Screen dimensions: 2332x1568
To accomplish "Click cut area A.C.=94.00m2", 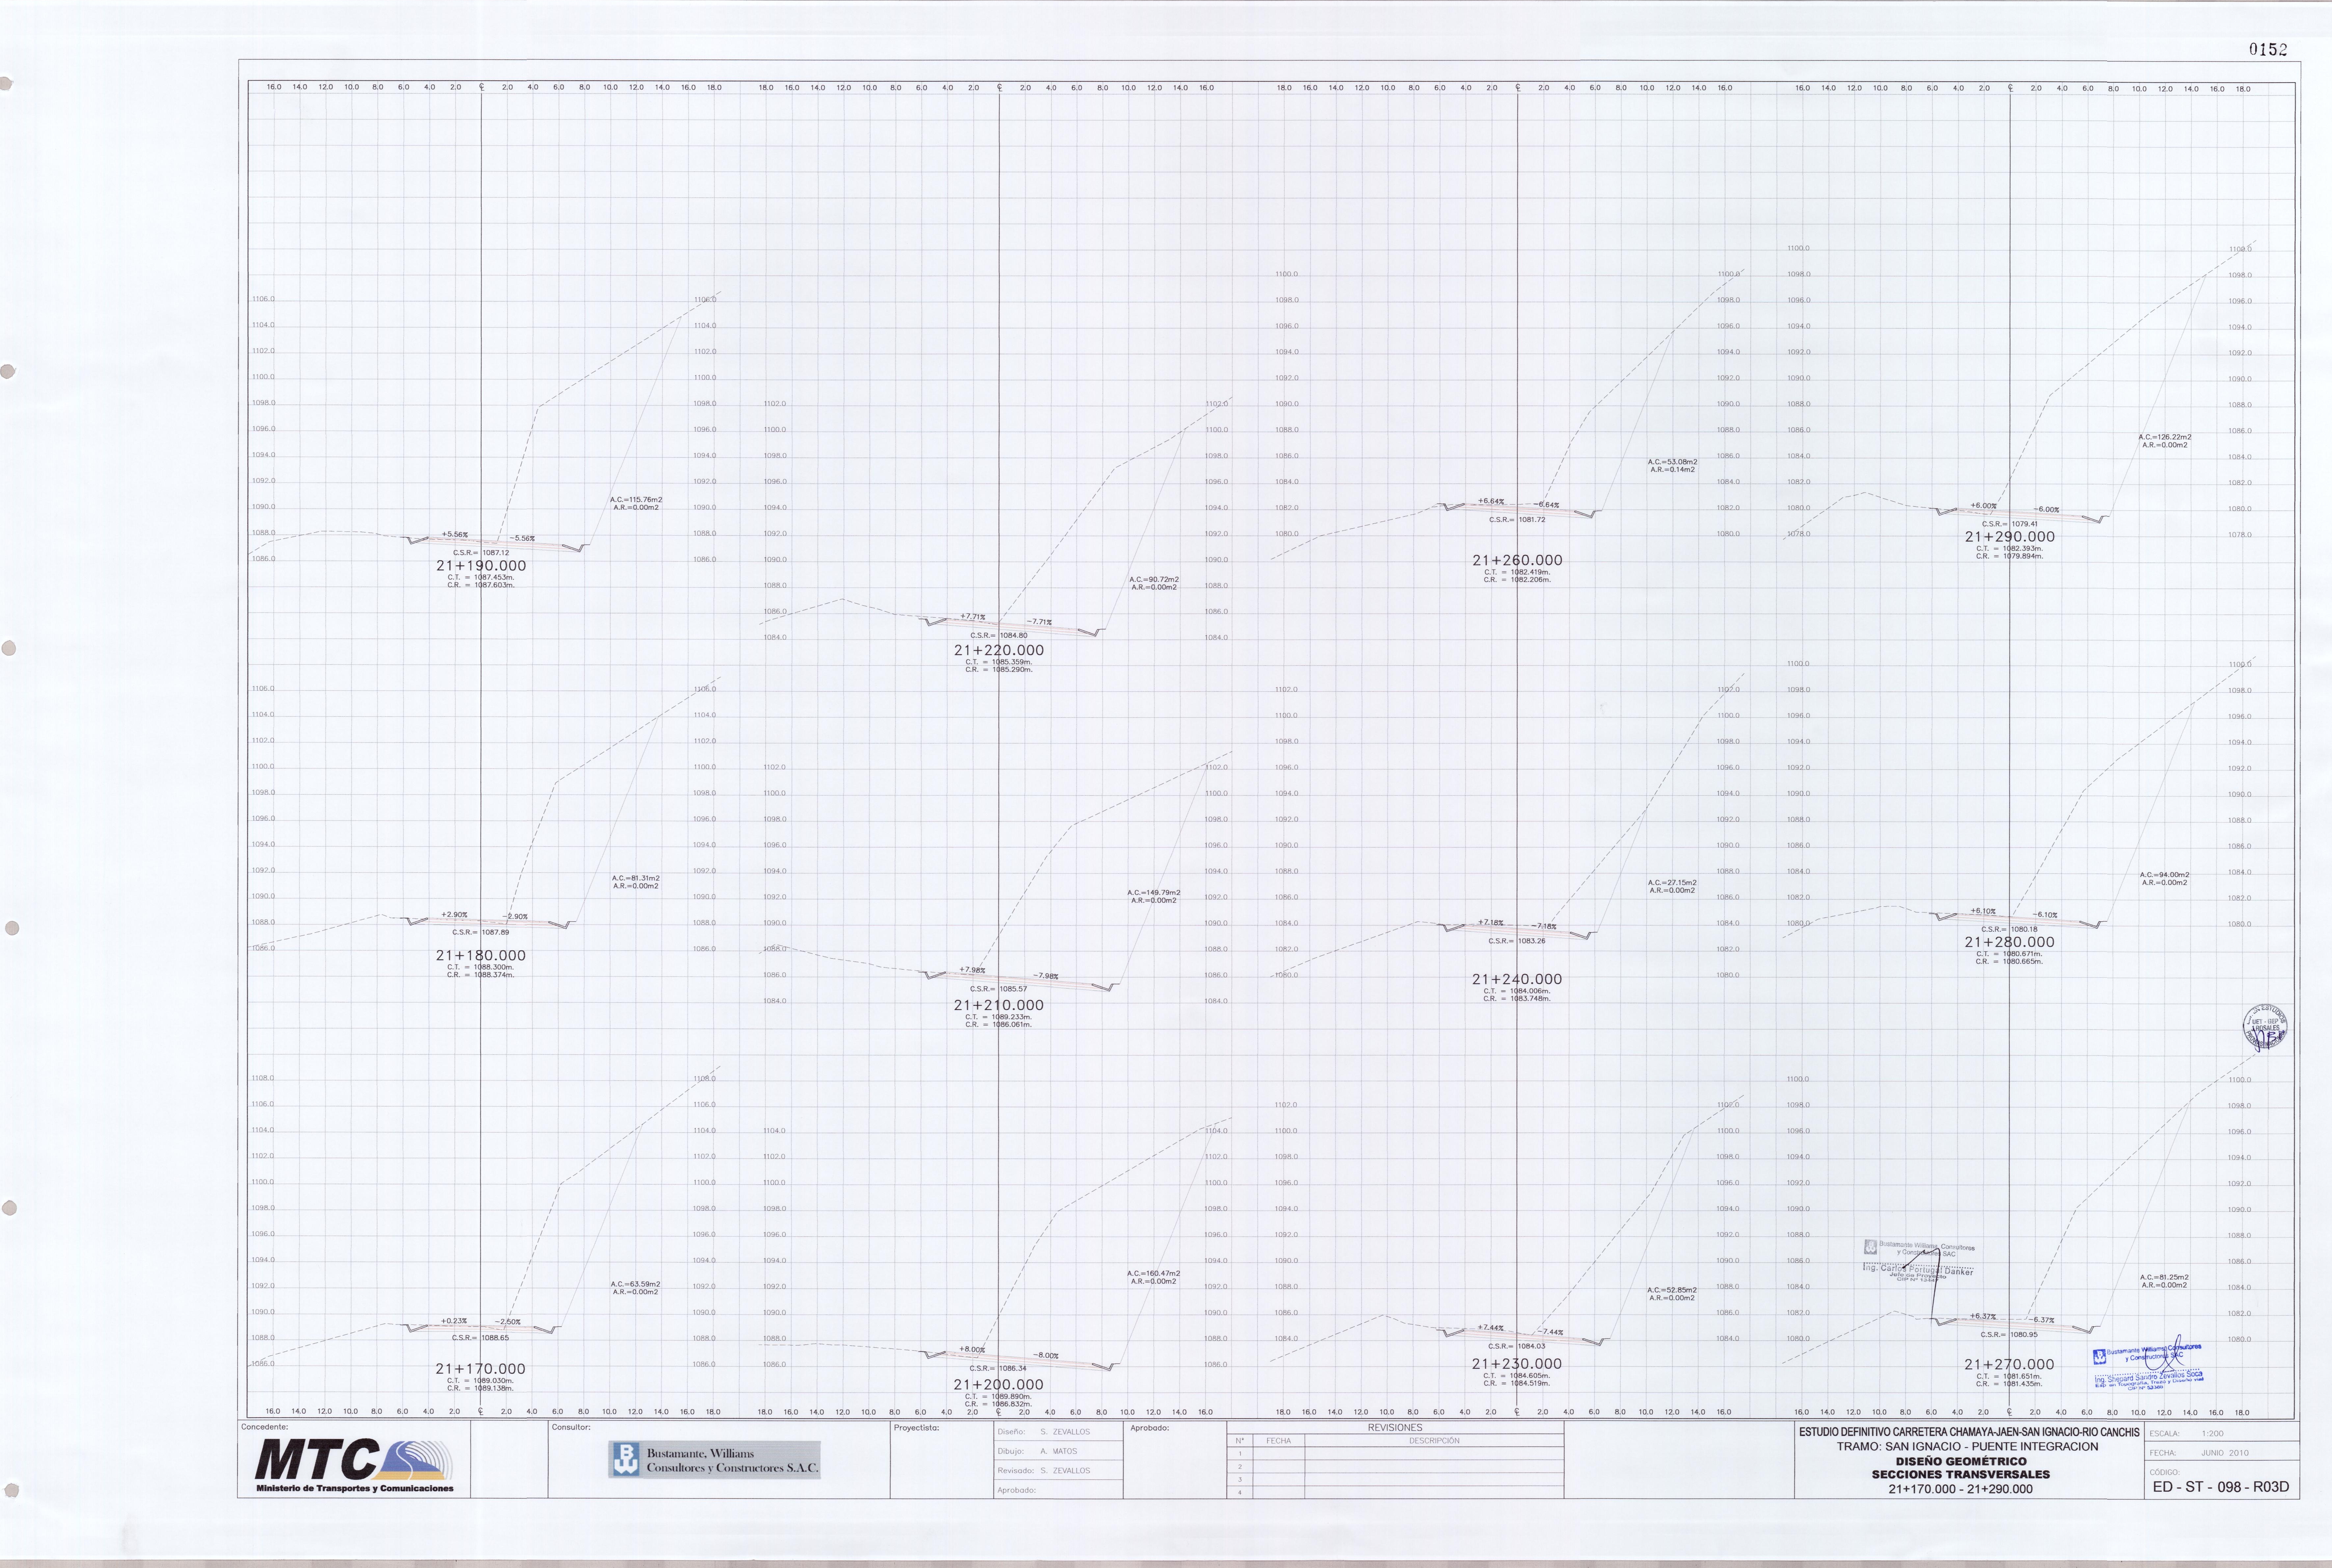I will (2165, 875).
